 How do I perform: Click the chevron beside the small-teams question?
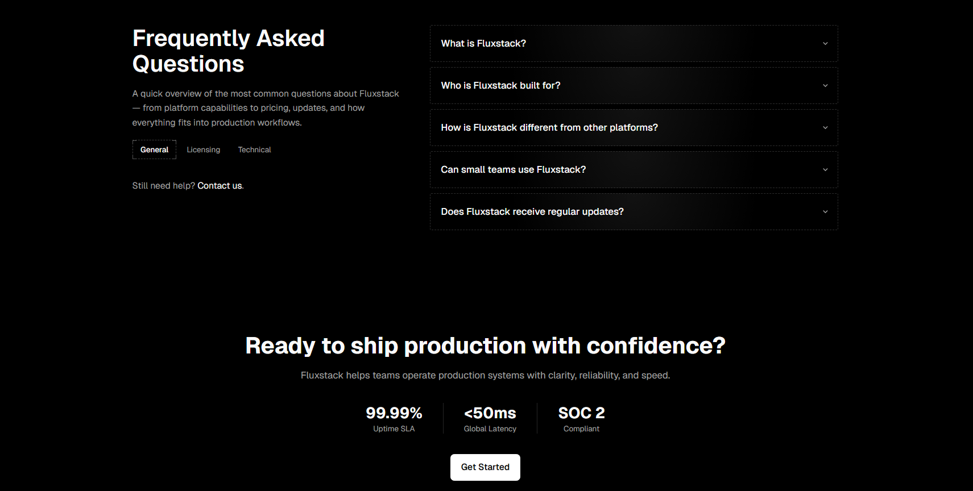click(x=825, y=169)
